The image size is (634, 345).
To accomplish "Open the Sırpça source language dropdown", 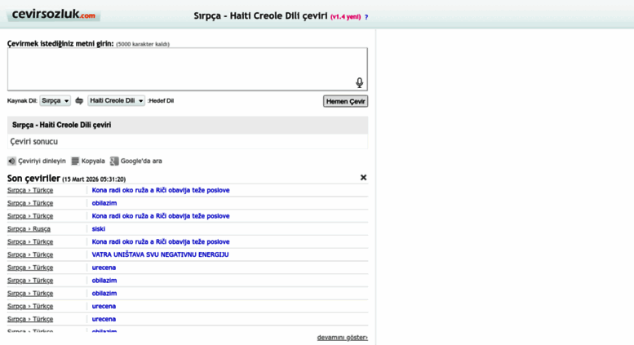I will (55, 101).
